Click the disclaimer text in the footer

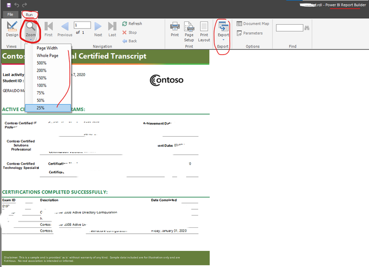pos(92,259)
